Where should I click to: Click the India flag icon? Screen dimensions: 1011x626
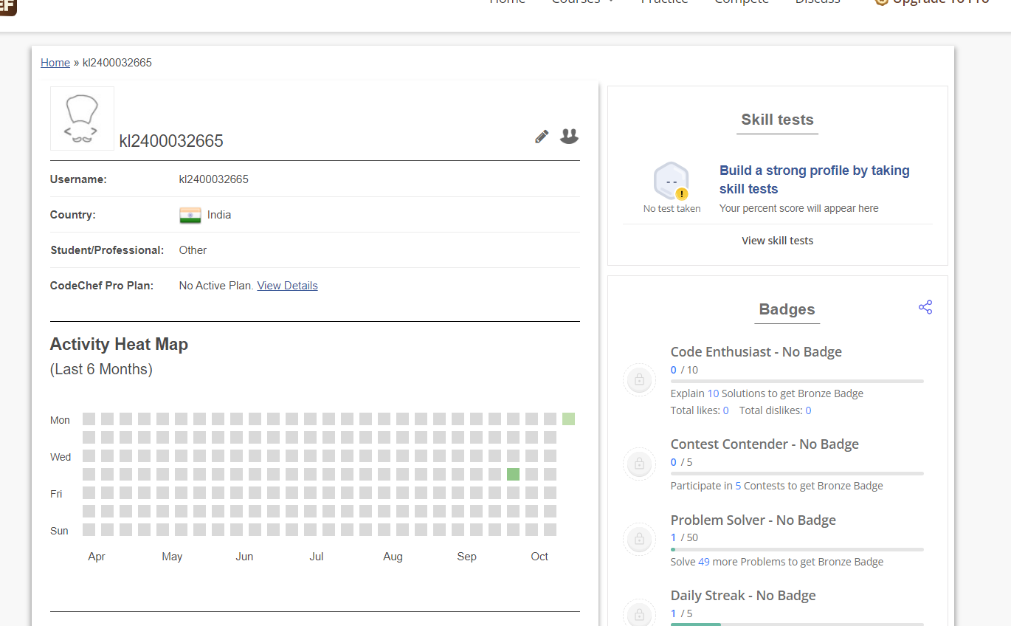click(190, 216)
